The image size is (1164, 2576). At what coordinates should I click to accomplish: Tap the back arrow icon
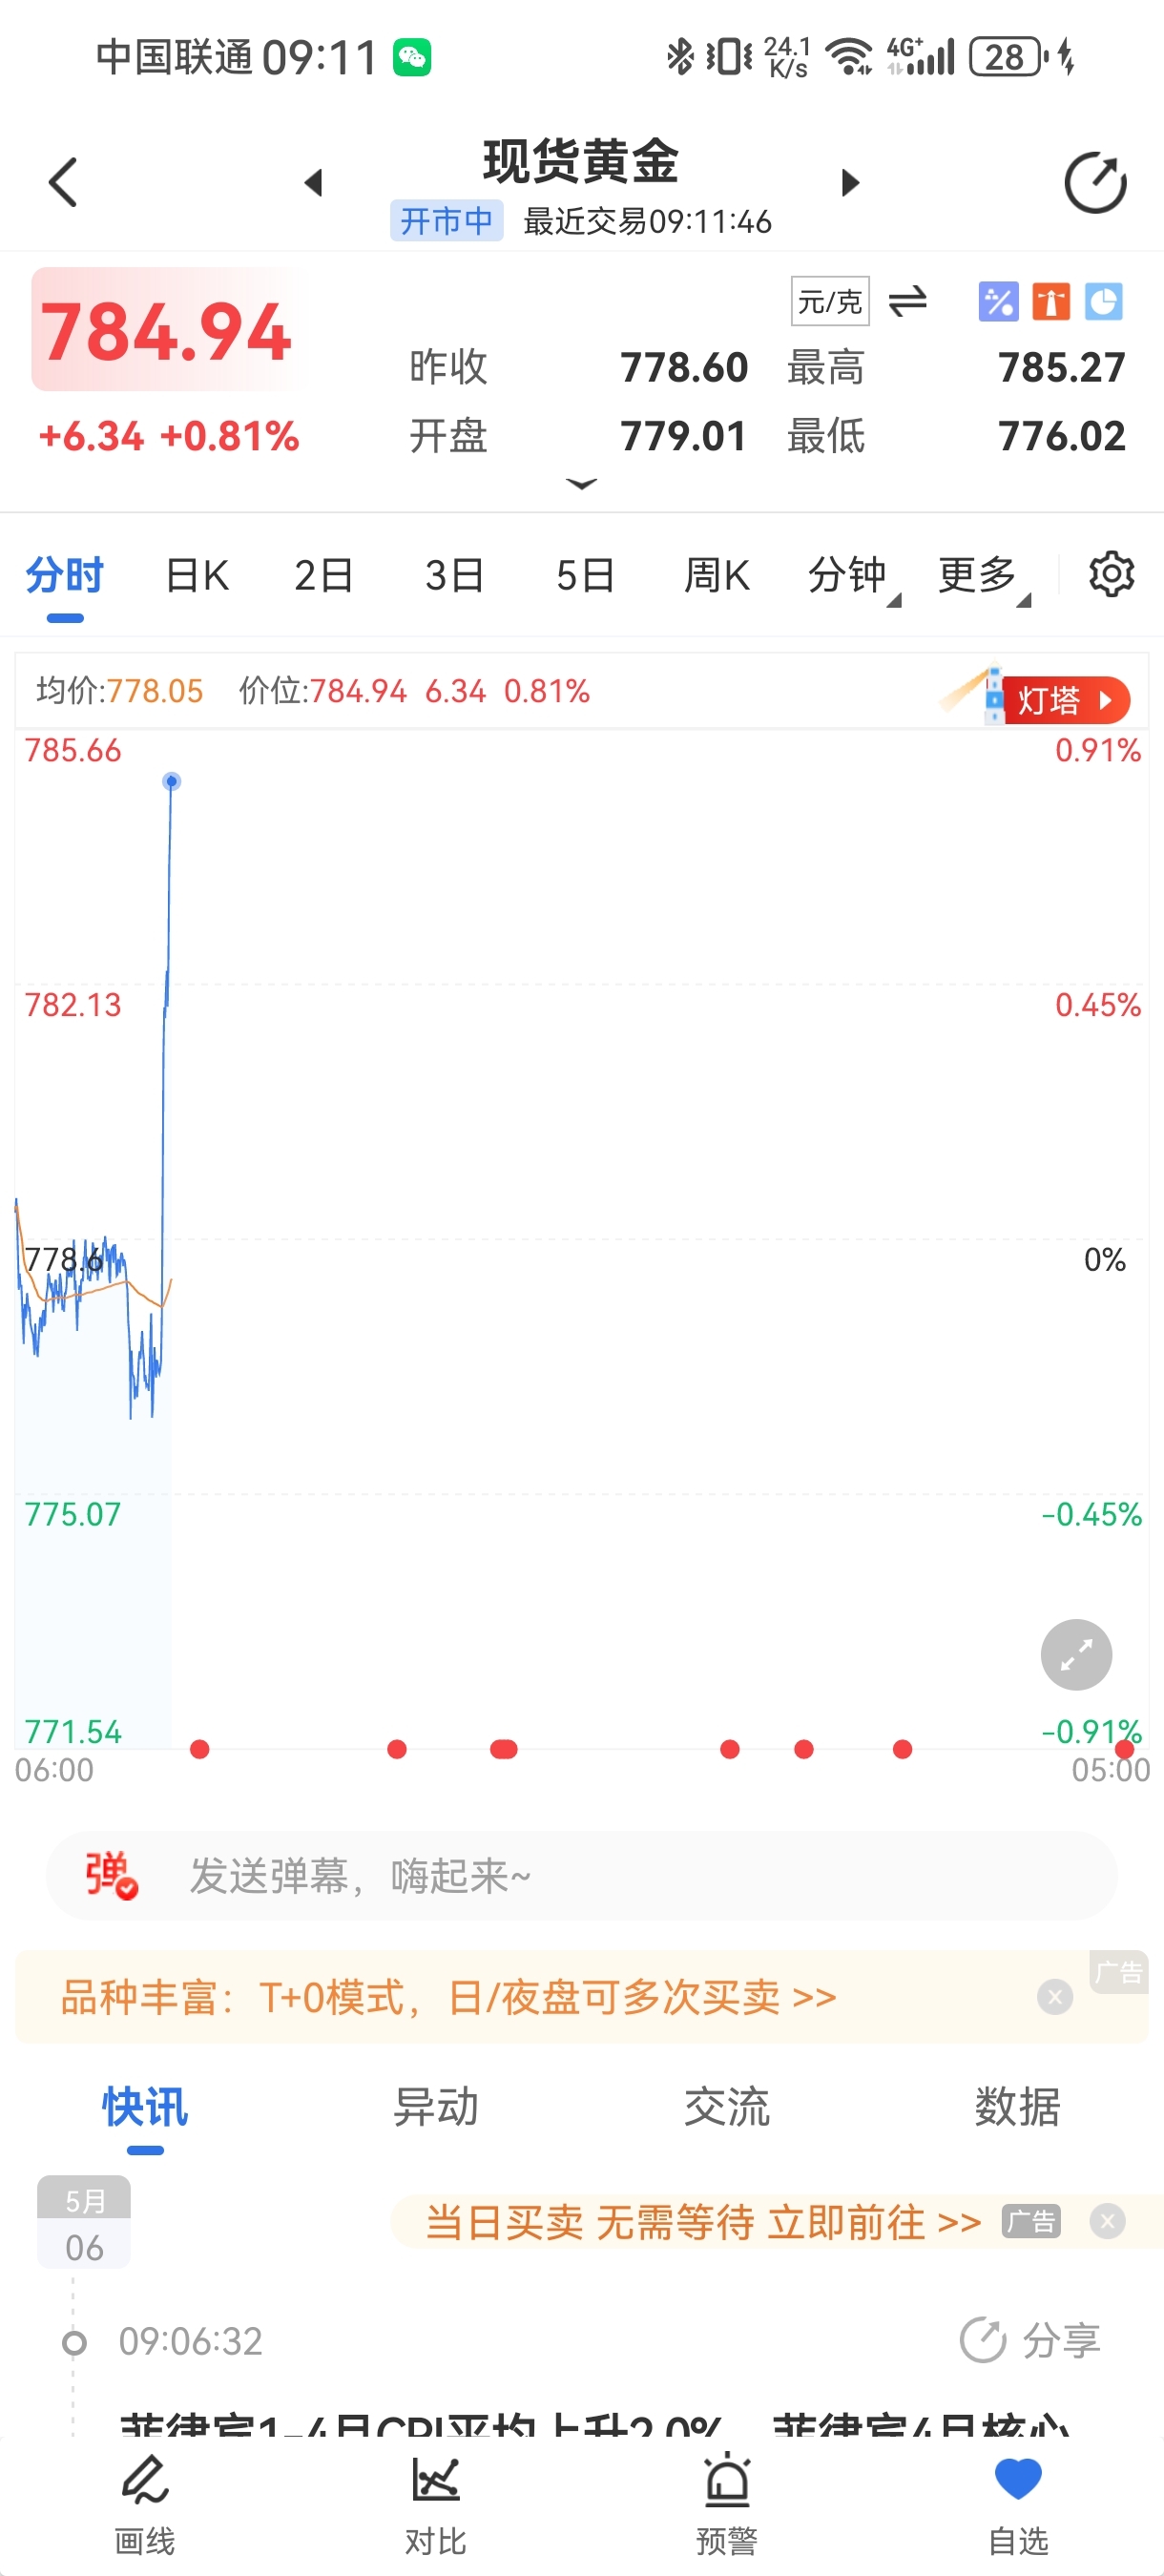pyautogui.click(x=63, y=183)
